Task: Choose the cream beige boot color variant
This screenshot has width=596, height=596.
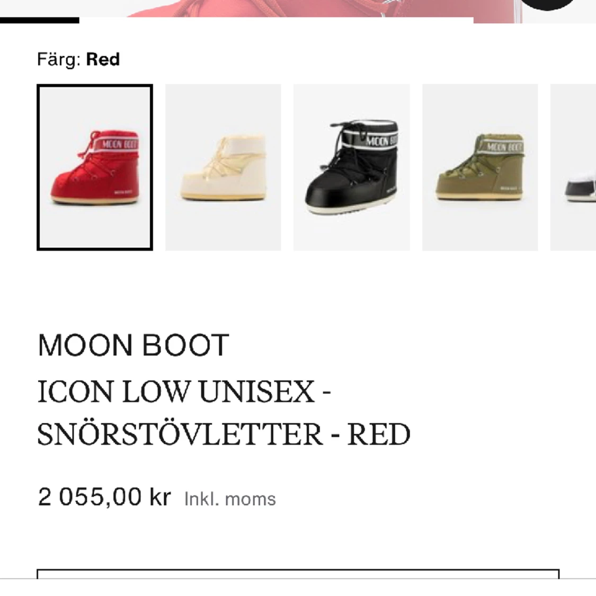Action: (223, 167)
